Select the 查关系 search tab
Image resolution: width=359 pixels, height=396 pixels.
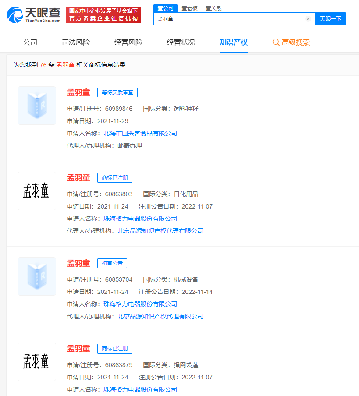tap(213, 8)
